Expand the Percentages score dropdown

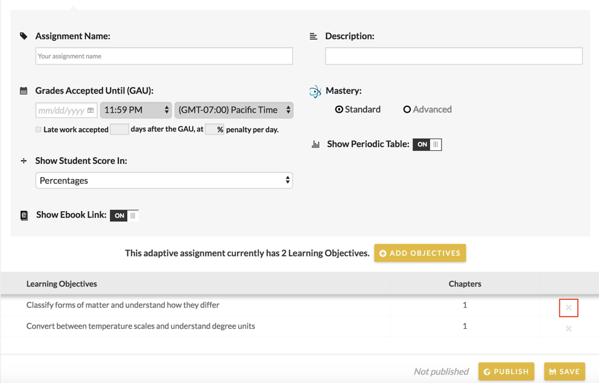click(164, 180)
